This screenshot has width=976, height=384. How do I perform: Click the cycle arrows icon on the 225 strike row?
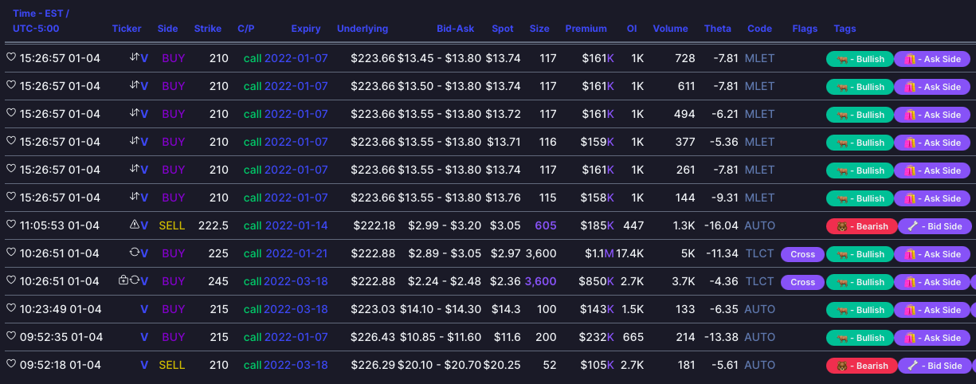(135, 253)
